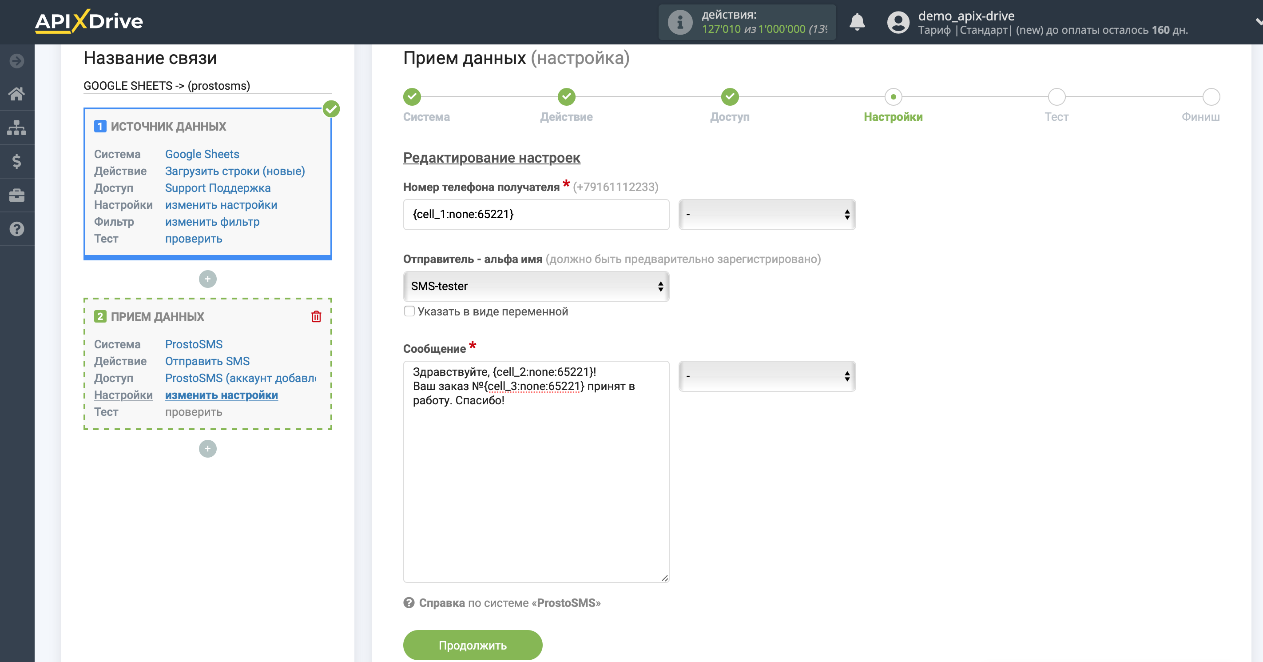Open the ProstoSMS system link

[x=194, y=344]
